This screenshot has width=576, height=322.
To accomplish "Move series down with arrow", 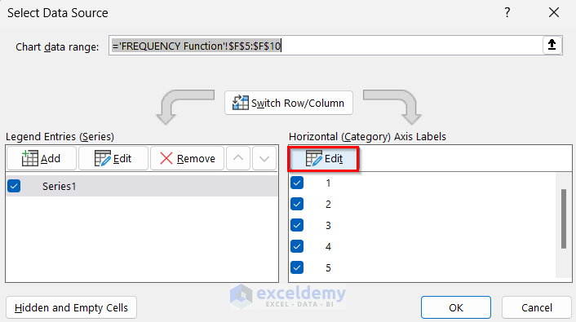I will coord(264,159).
